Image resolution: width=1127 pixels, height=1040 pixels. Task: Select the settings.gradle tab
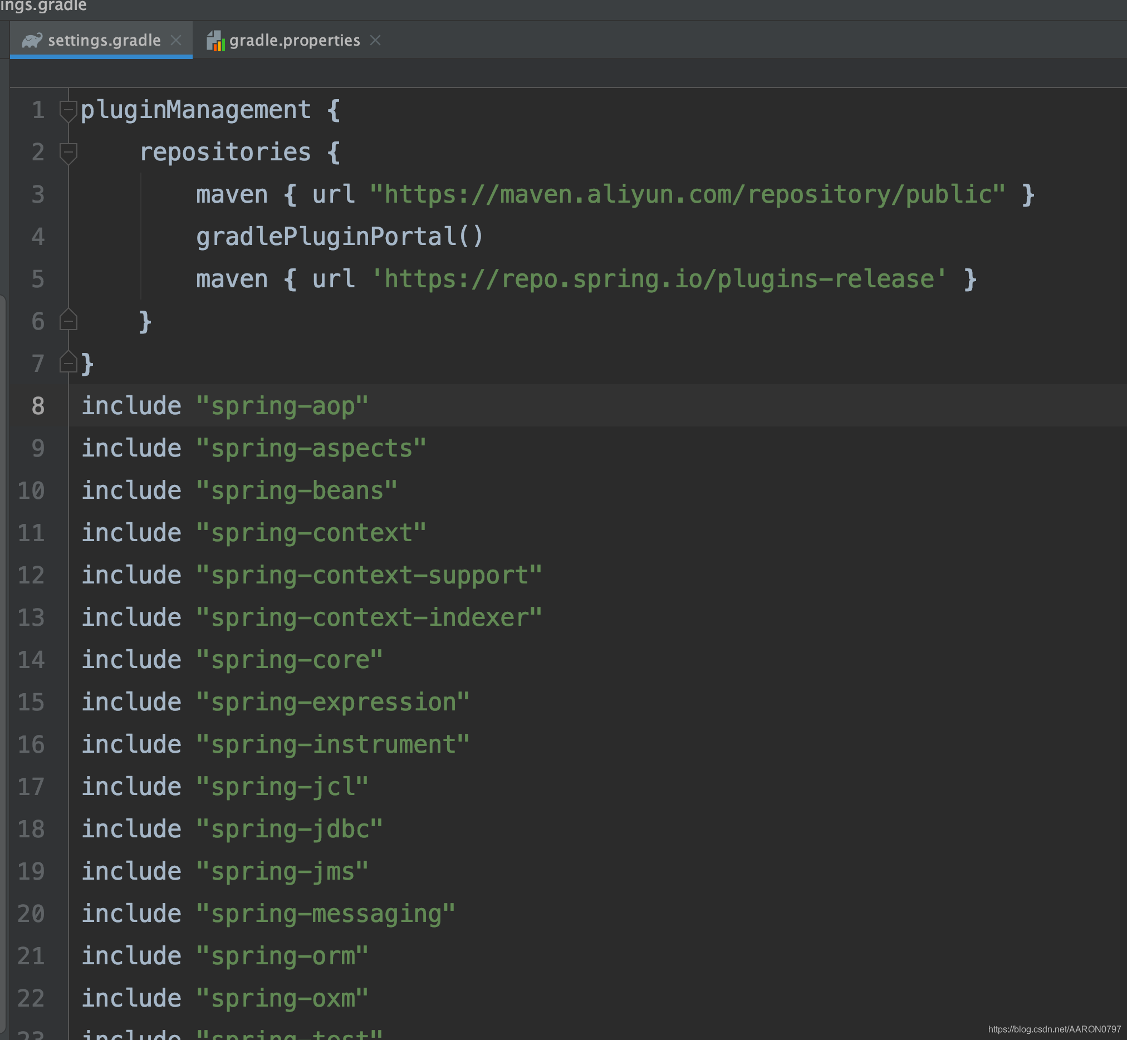pyautogui.click(x=104, y=41)
